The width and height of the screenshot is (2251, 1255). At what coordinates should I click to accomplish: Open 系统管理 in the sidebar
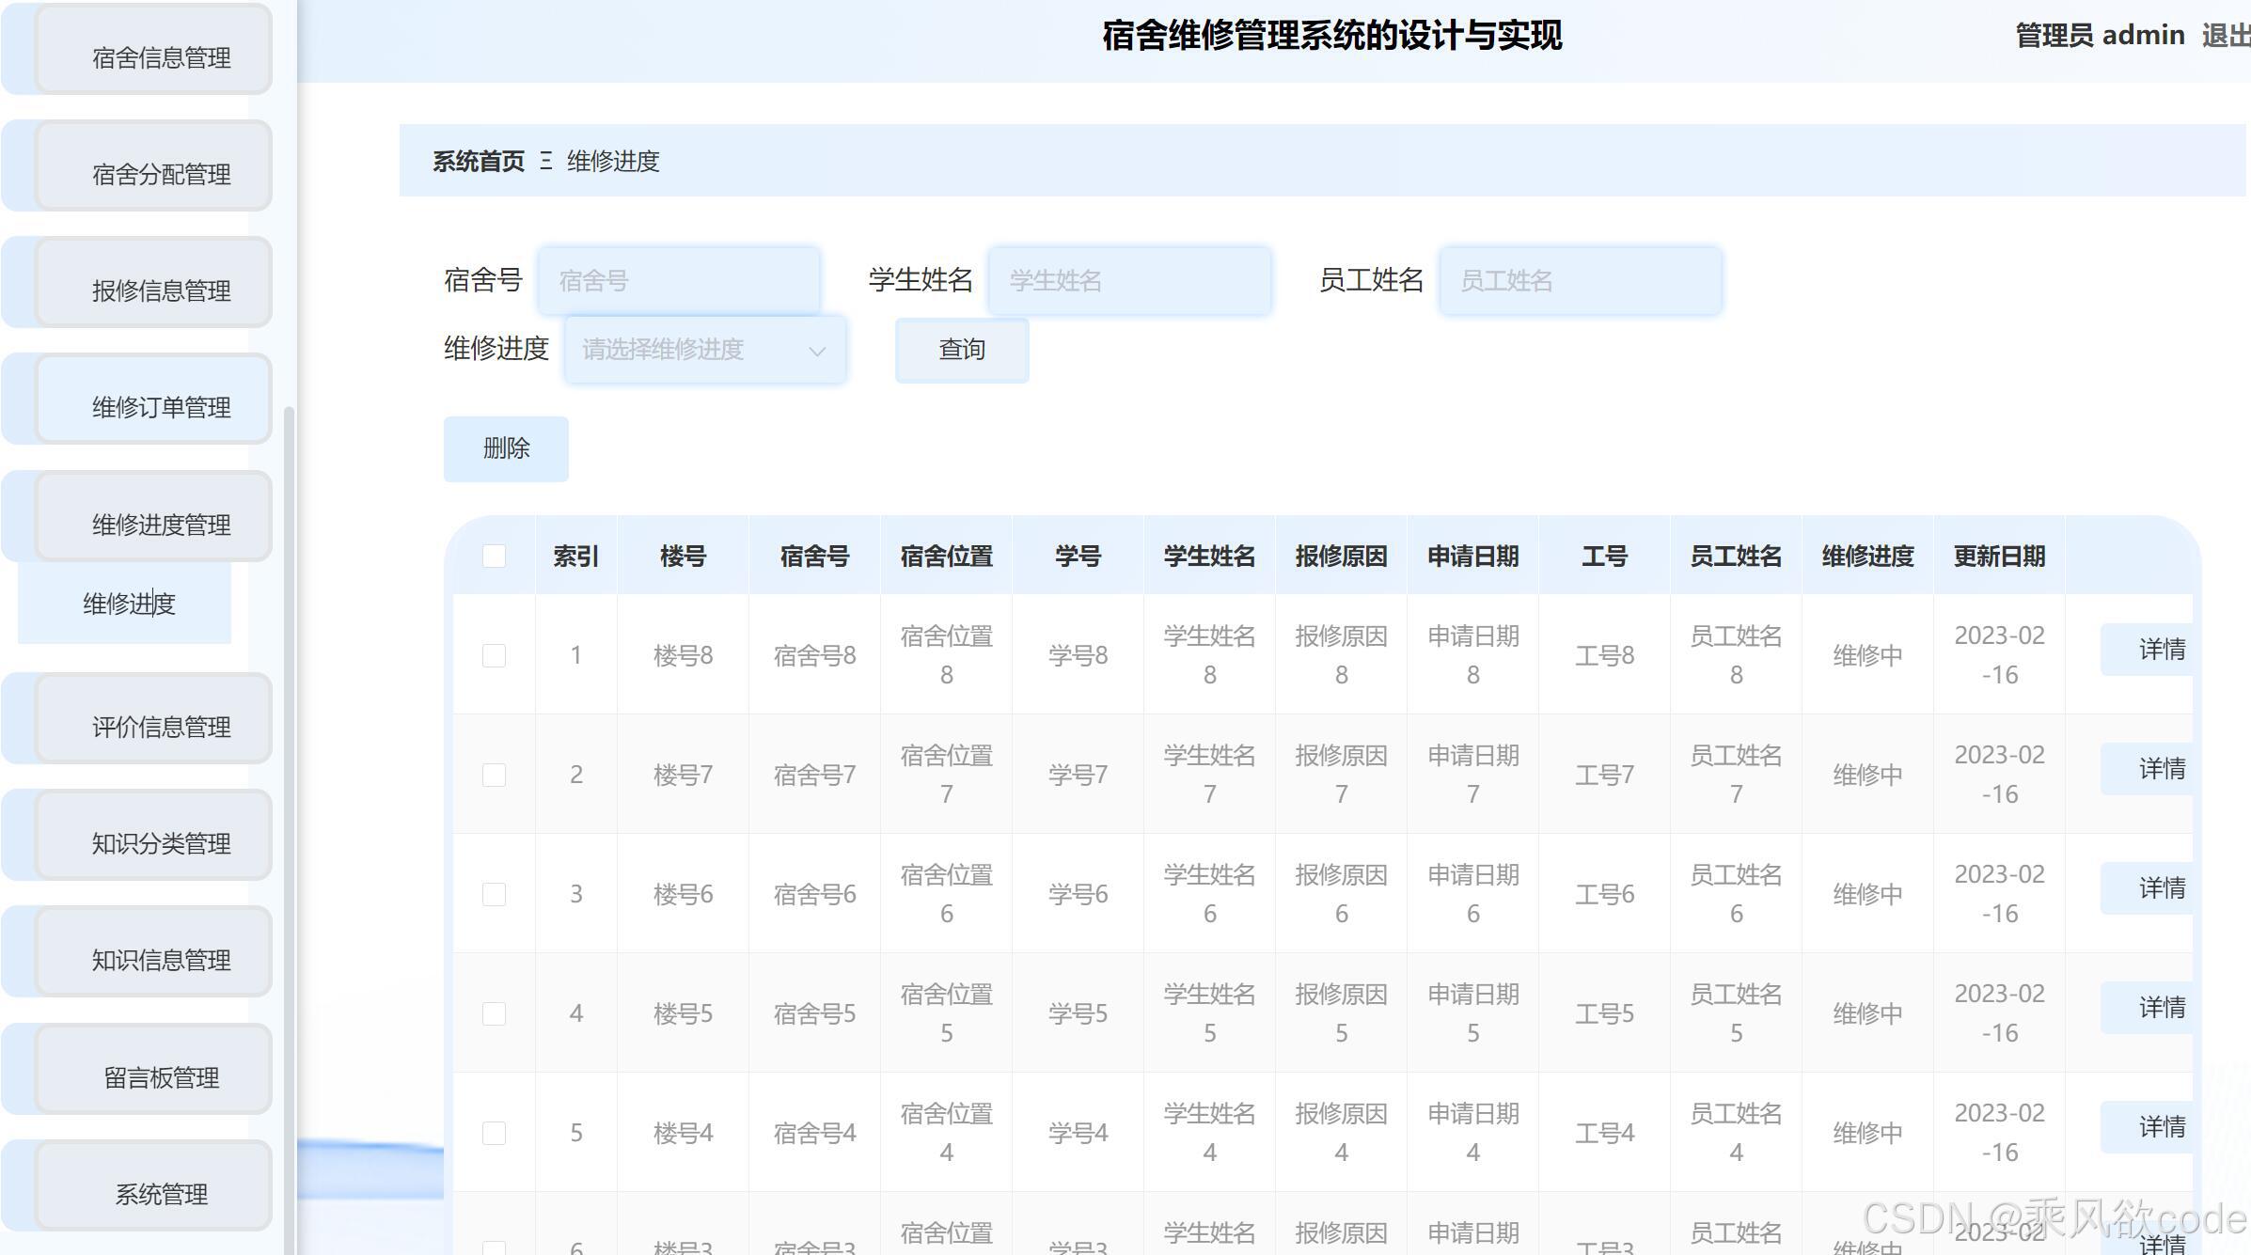[x=150, y=1194]
